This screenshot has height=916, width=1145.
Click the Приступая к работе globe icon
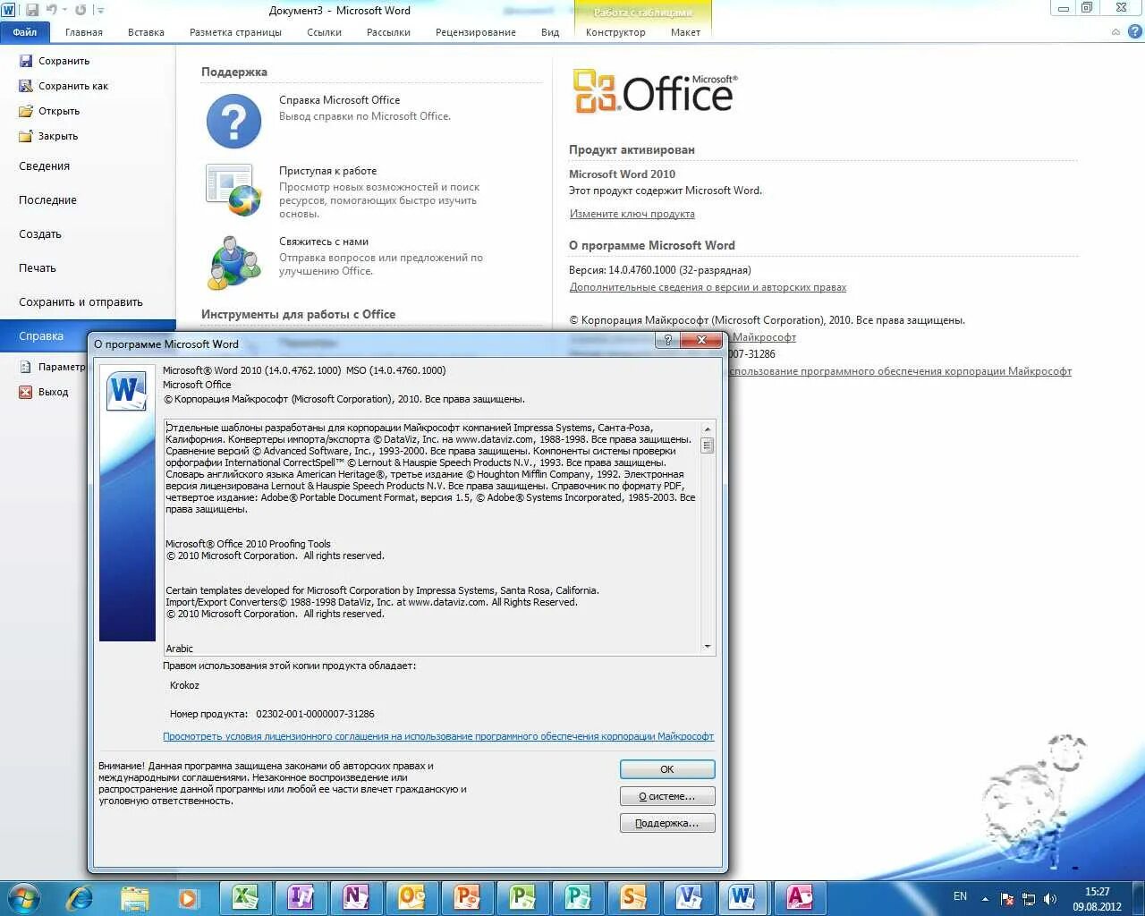point(233,189)
